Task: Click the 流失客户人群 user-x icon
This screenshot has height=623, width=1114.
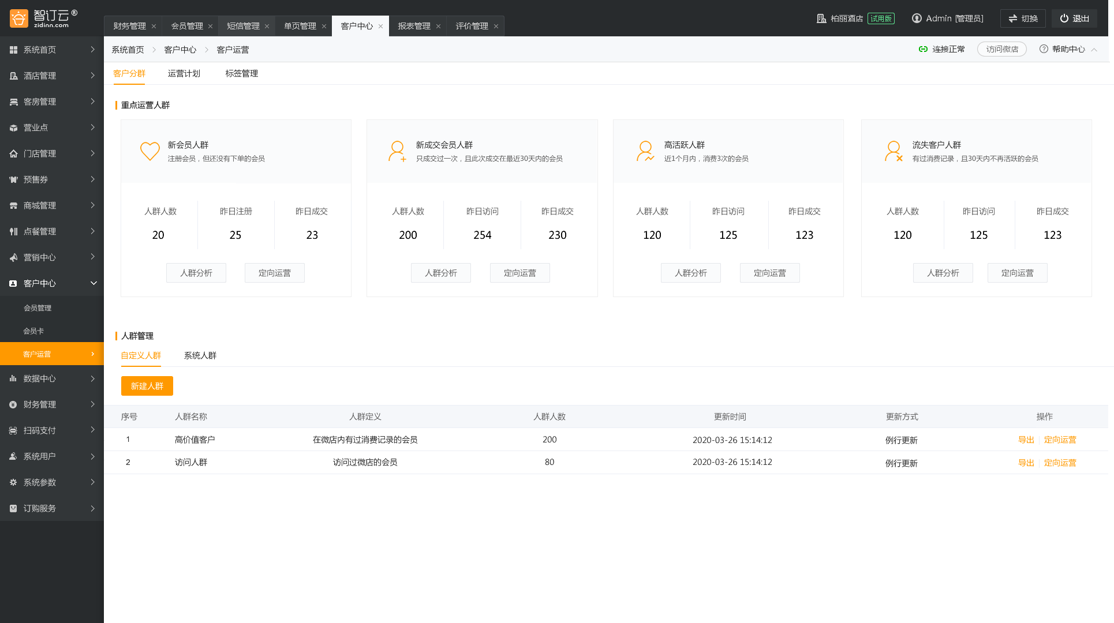Action: pos(894,151)
